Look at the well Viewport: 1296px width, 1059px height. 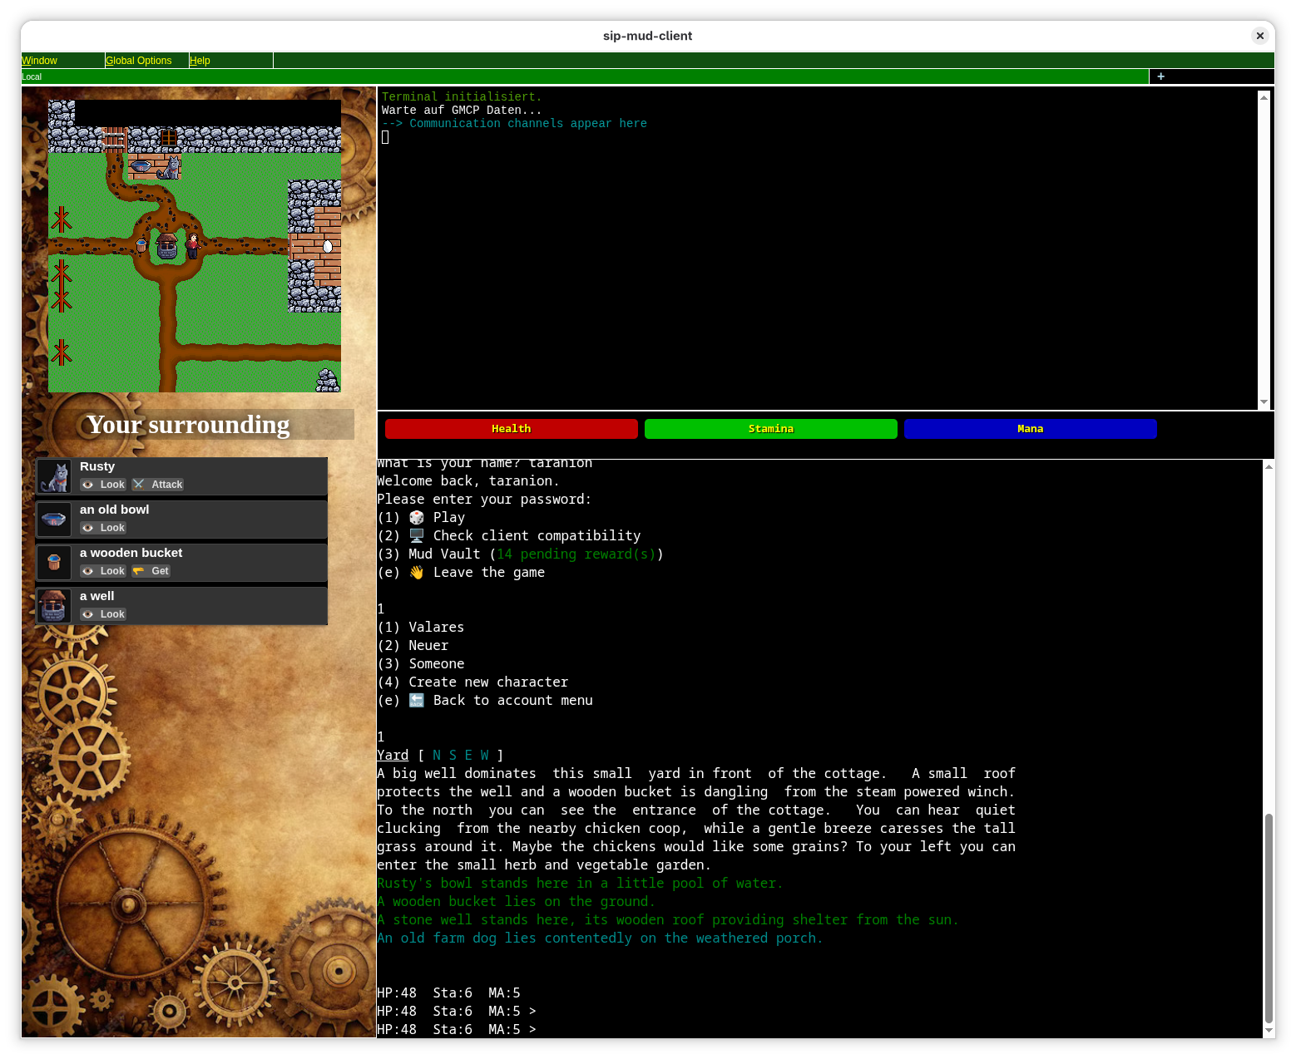coord(104,614)
